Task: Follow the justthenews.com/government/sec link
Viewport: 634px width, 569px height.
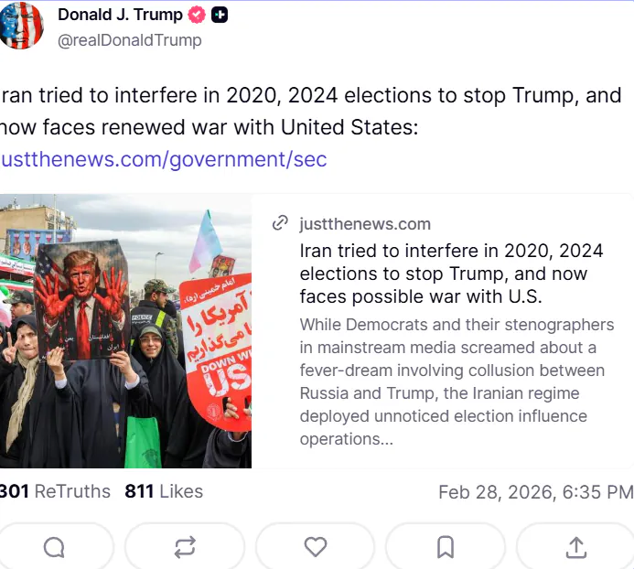Action: point(164,159)
